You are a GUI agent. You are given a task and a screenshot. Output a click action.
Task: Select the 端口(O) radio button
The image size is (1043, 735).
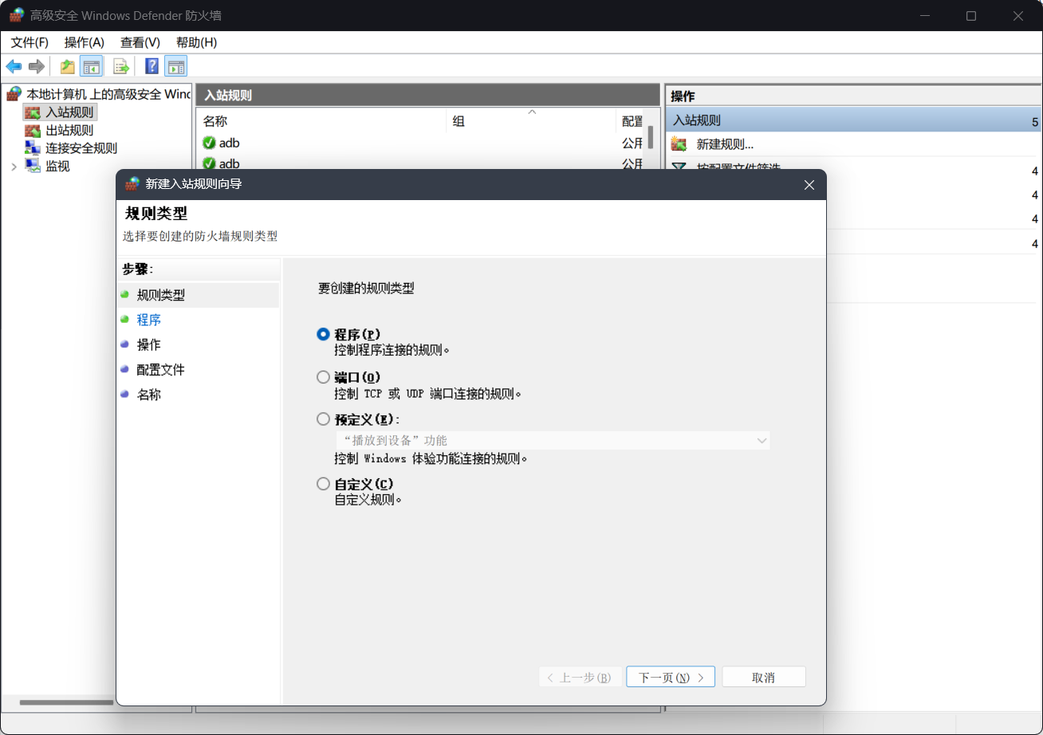(323, 377)
